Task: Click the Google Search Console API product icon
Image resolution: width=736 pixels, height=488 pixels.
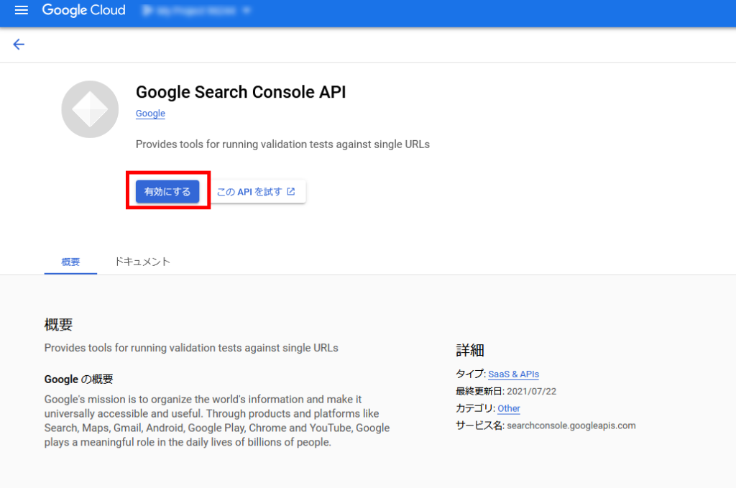Action: tap(90, 109)
